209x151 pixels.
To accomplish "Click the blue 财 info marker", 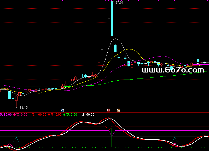I will (x=62, y=110).
